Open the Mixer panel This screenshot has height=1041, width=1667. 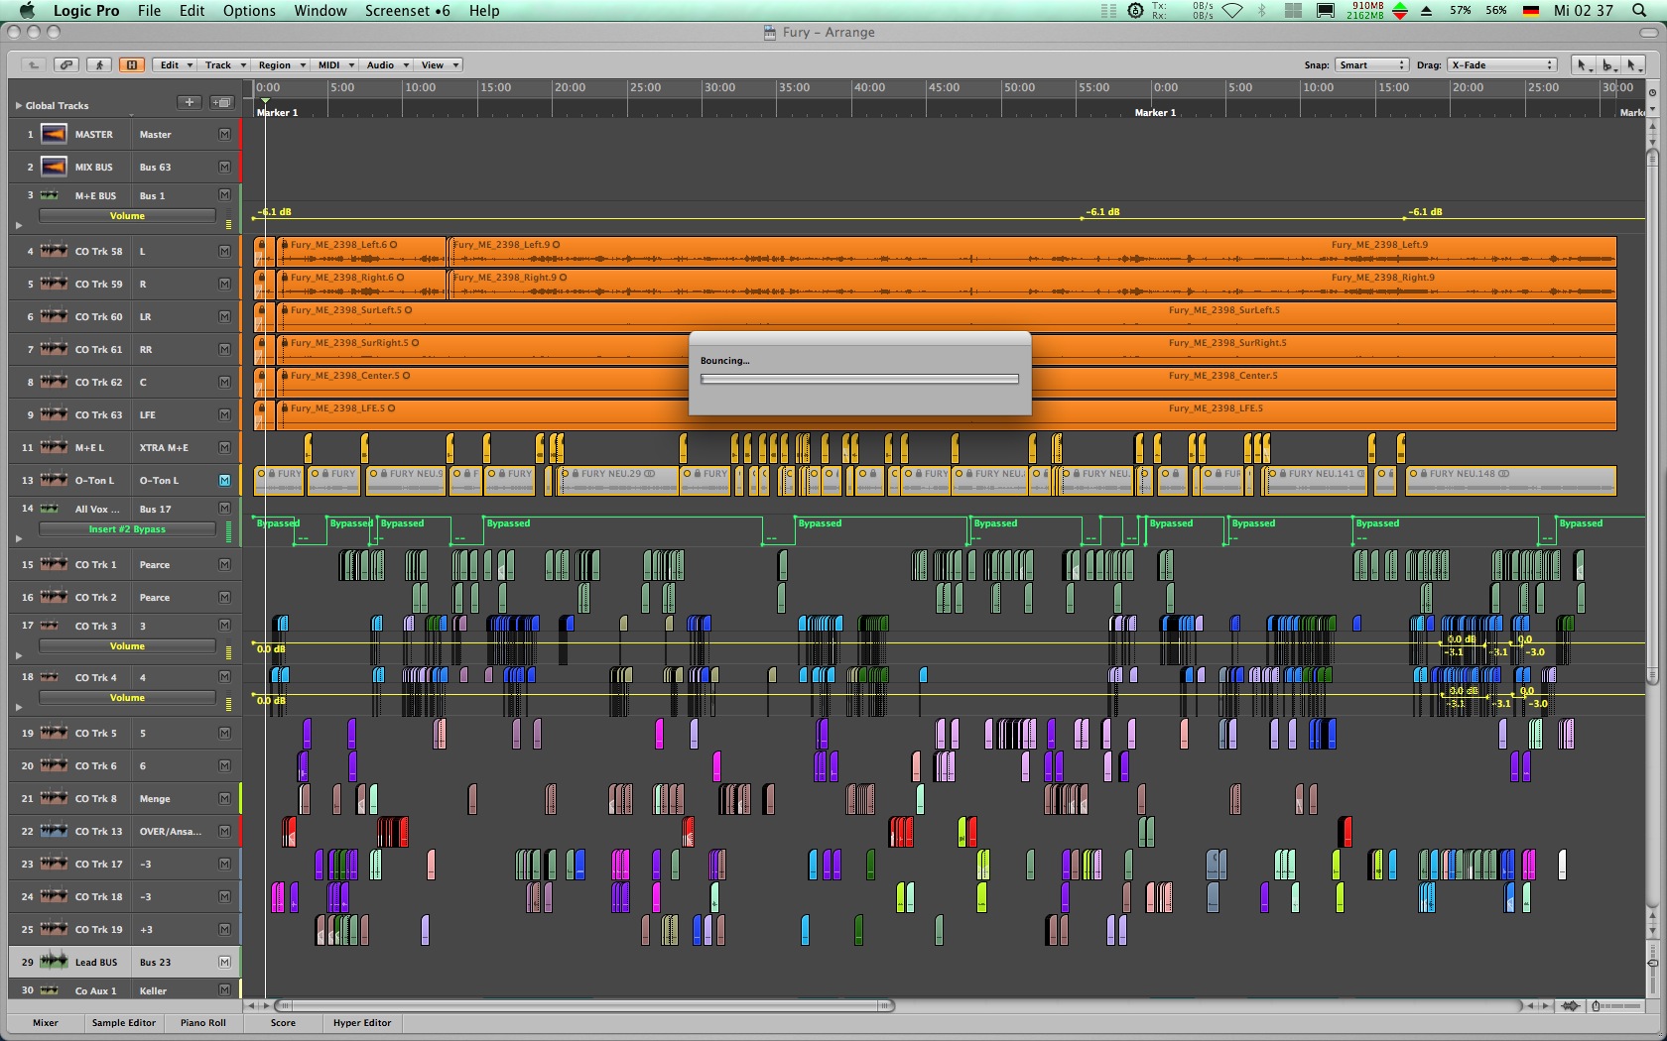click(45, 1023)
